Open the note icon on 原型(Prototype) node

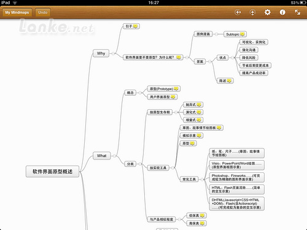point(176,89)
